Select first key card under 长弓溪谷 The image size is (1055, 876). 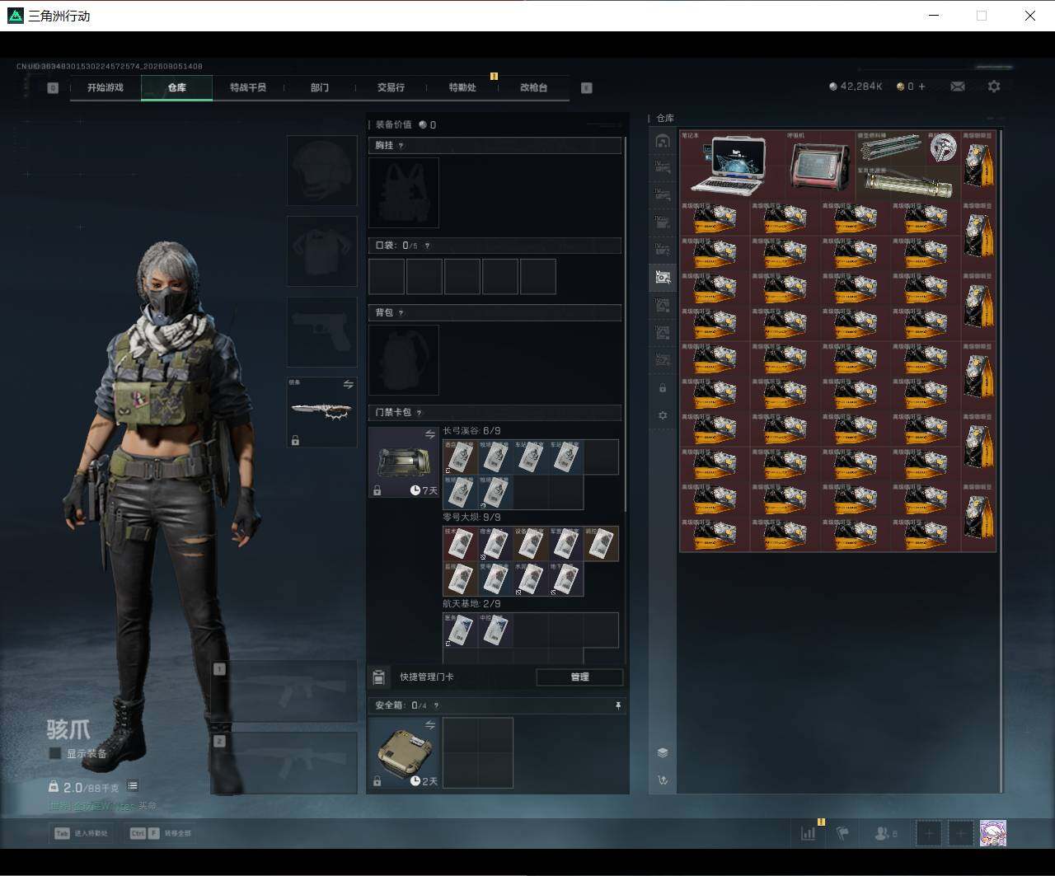[461, 457]
